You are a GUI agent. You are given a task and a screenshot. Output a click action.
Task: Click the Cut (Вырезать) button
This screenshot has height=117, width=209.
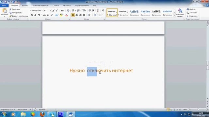coord(14,9)
